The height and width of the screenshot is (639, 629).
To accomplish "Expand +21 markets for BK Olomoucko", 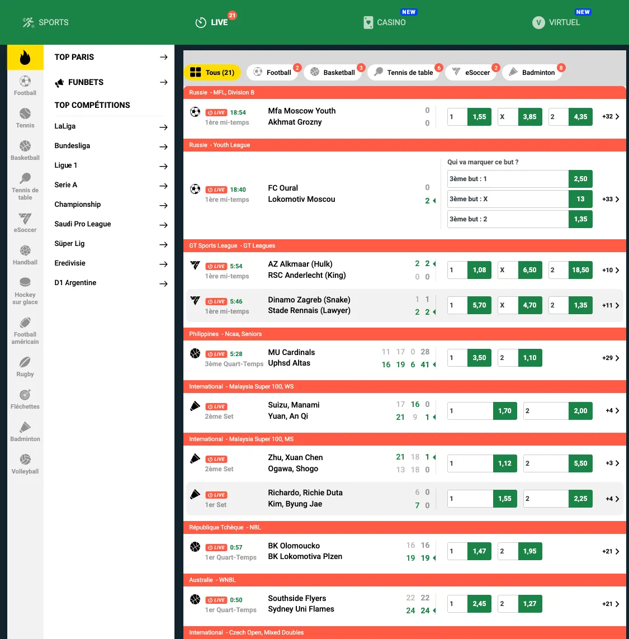I will coord(611,551).
